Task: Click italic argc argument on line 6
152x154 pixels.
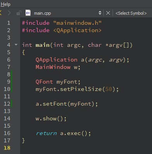Action: pyautogui.click(x=95, y=60)
